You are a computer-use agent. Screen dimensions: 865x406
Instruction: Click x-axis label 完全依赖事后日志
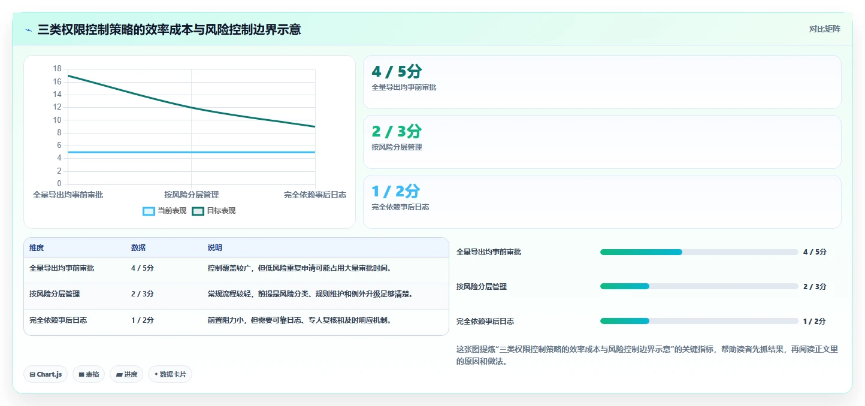click(315, 195)
